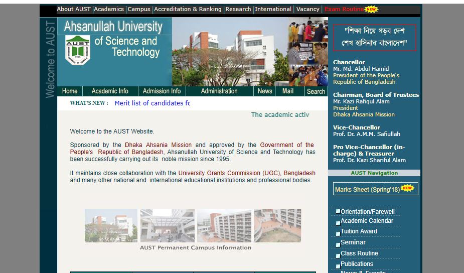The image size is (464, 273).
Task: Open the International top menu
Action: point(273,9)
